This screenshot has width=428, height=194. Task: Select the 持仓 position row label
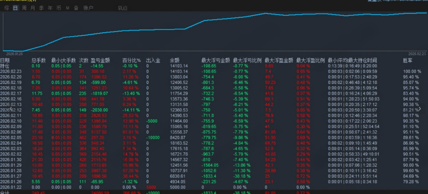5,66
